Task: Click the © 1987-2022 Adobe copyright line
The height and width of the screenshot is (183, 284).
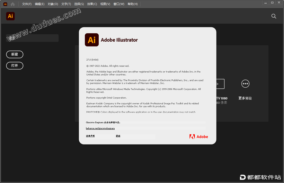Action: click(108, 66)
